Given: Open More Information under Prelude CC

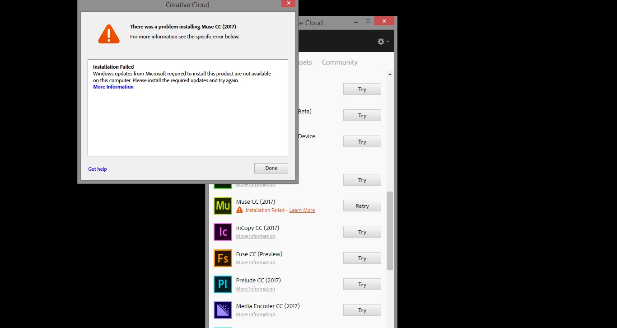Looking at the screenshot, I should point(256,289).
